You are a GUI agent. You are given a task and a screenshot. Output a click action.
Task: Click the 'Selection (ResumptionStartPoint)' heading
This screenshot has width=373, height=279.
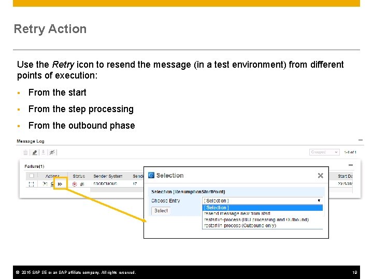click(188, 192)
